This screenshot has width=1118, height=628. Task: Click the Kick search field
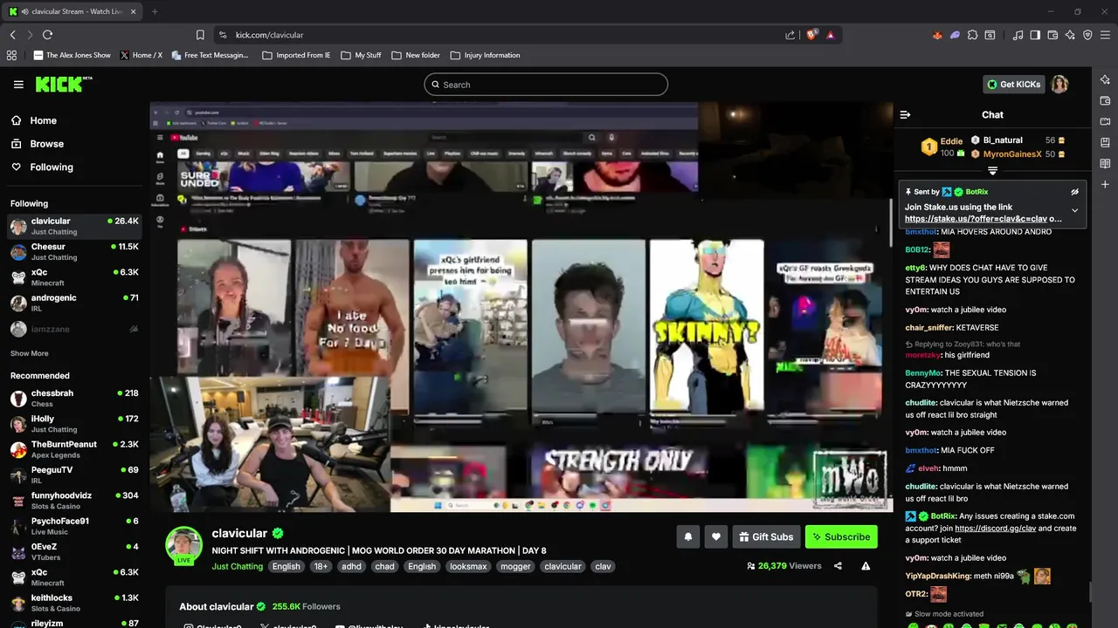546,85
